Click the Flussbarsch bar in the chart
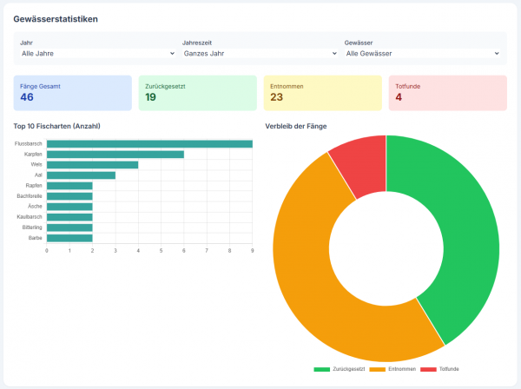The height and width of the screenshot is (389, 521). click(149, 144)
